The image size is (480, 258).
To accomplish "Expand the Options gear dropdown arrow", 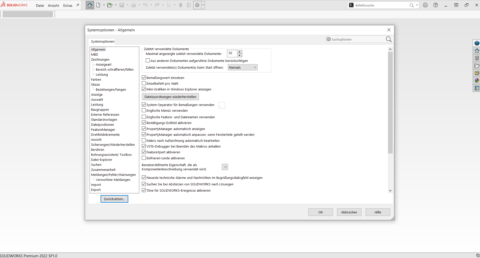I will pyautogui.click(x=203, y=5).
